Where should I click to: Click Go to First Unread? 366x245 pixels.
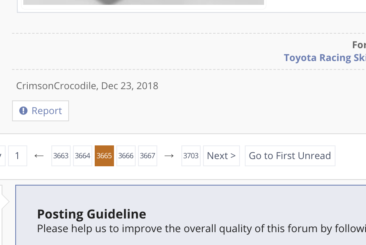[290, 156]
